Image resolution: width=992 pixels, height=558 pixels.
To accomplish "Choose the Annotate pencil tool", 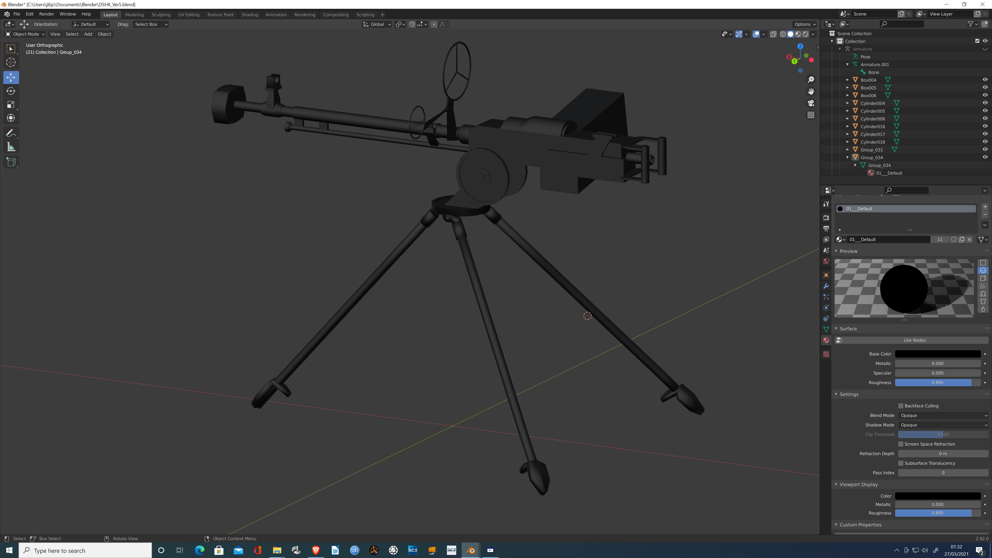I will point(11,134).
